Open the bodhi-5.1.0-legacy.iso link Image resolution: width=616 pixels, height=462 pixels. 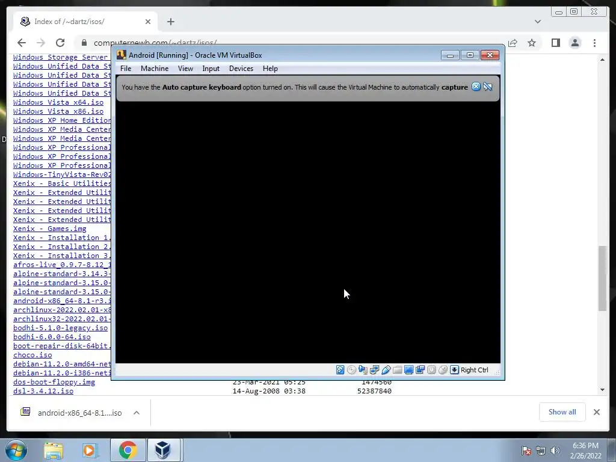(60, 328)
